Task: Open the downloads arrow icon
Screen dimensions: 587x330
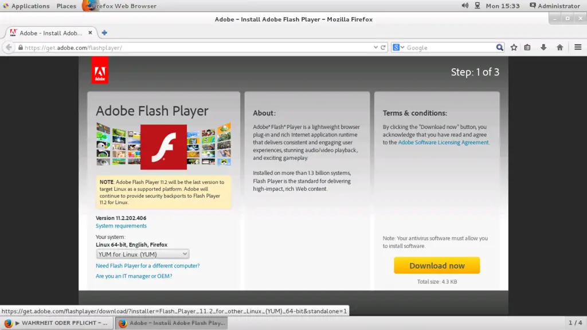Action: coord(543,48)
